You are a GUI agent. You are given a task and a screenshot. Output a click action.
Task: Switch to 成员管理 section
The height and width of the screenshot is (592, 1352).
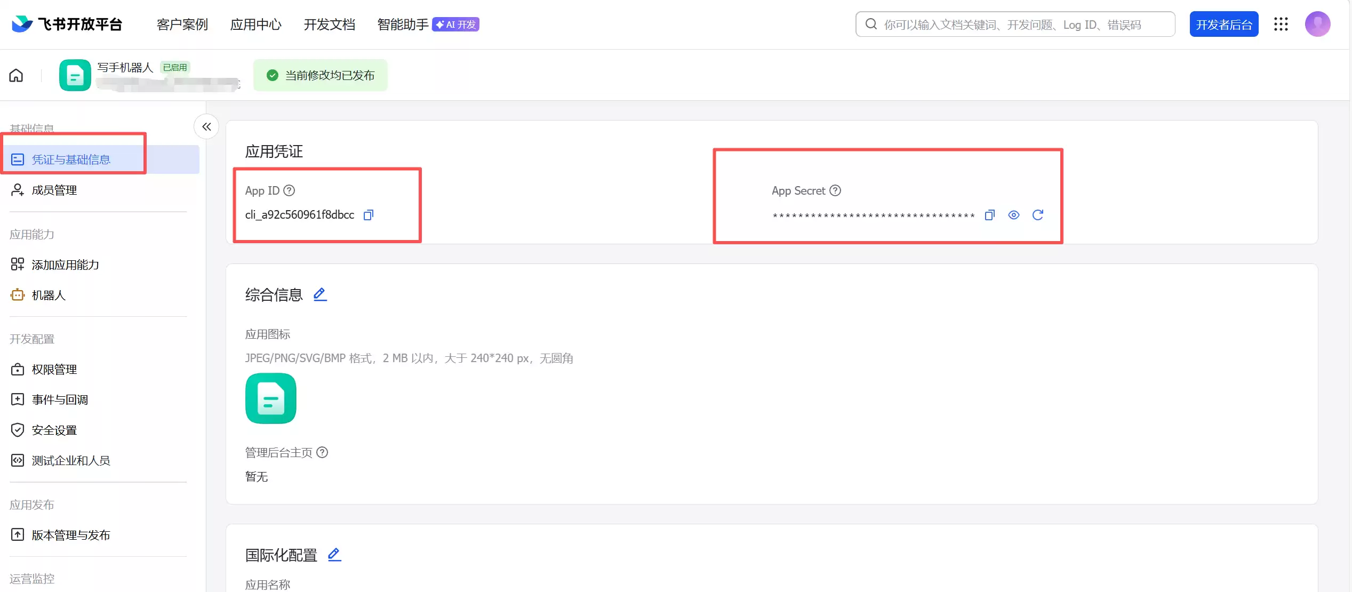[x=54, y=190]
